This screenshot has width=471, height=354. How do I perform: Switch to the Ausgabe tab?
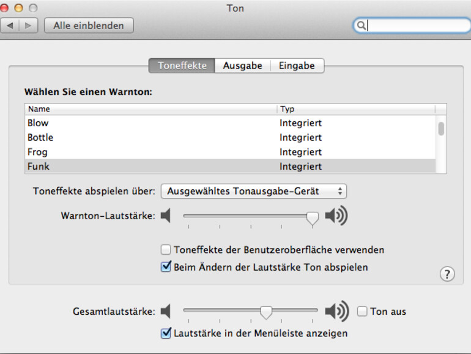tap(242, 66)
